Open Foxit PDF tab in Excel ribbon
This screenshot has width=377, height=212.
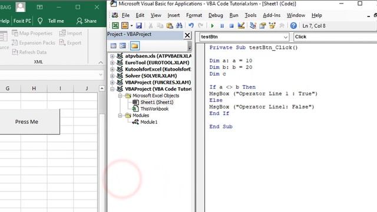[22, 21]
